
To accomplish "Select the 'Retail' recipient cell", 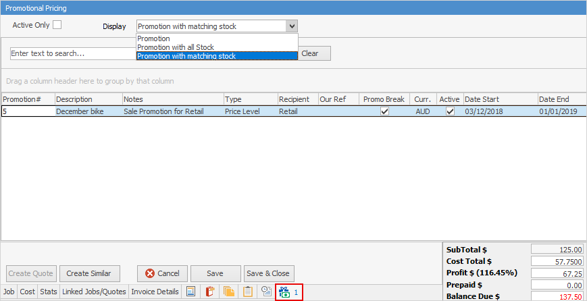I will [298, 111].
